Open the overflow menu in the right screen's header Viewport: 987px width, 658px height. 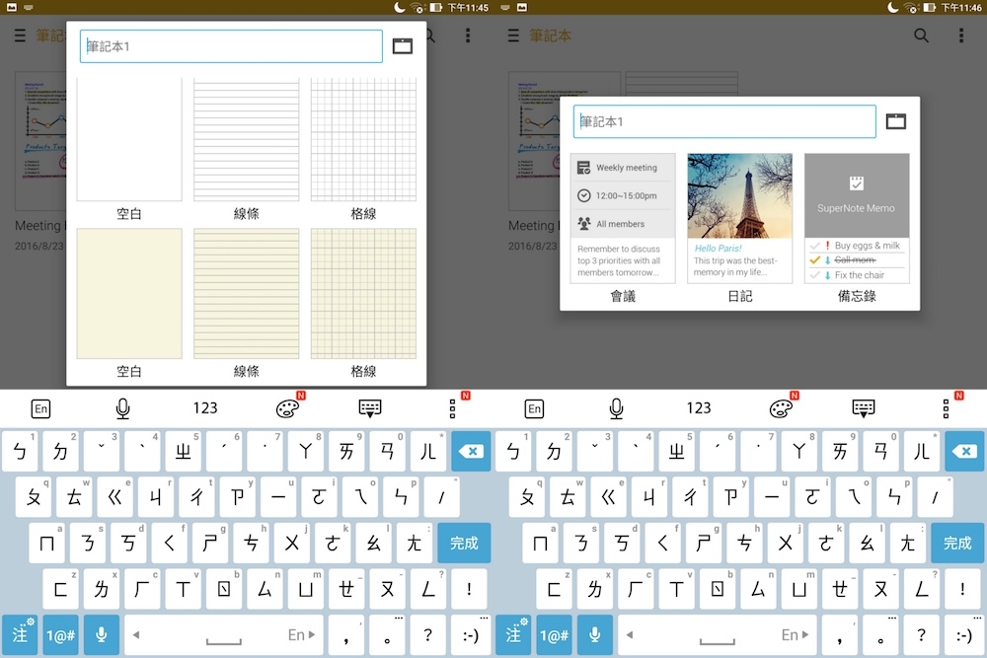pos(961,36)
